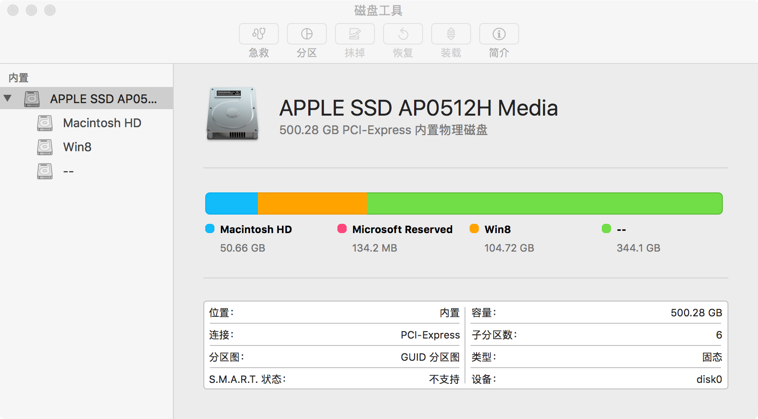Click the Macintosh HD legend label

[256, 229]
